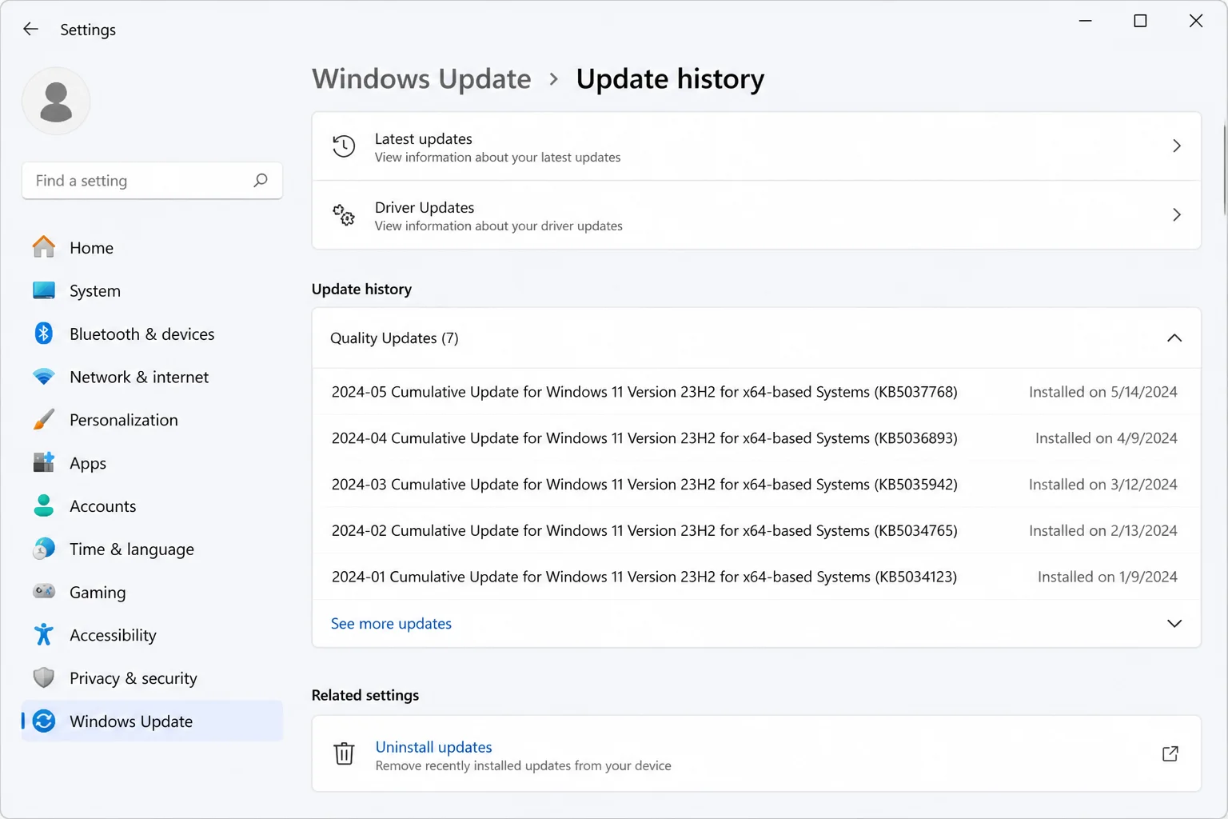
Task: Click the Windows Update sync icon
Action: tap(44, 721)
